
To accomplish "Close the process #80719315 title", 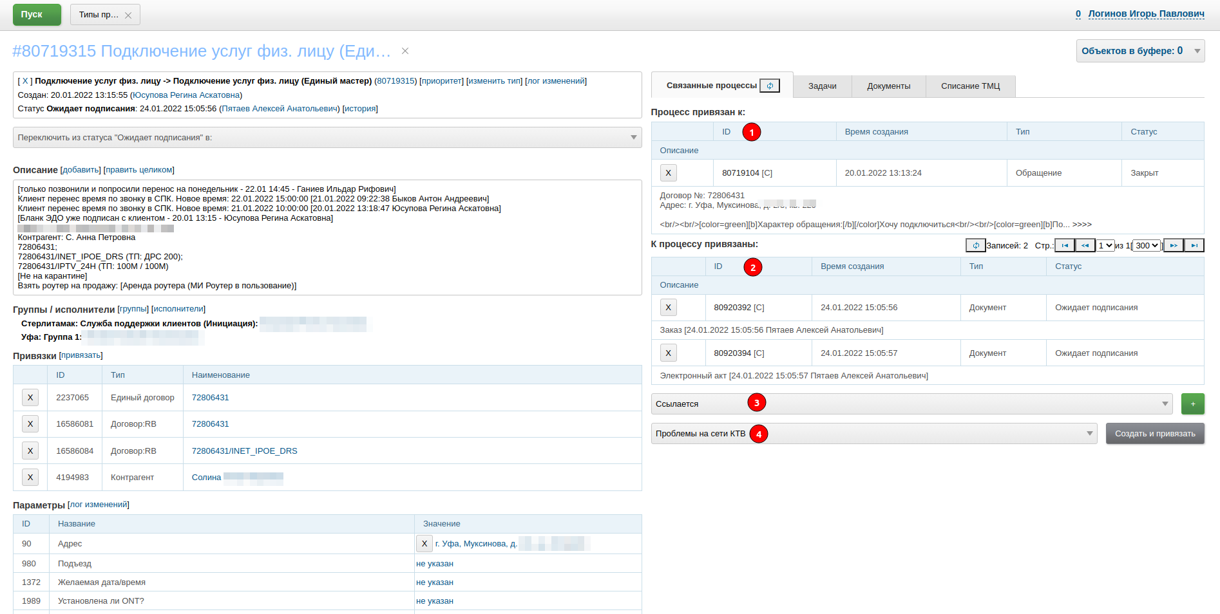I will [x=405, y=51].
